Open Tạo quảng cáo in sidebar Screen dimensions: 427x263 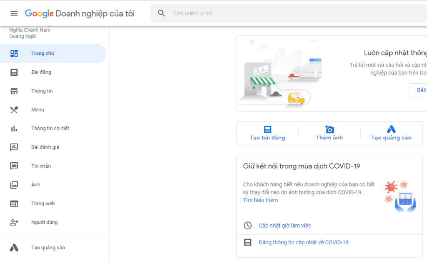pyautogui.click(x=53, y=248)
